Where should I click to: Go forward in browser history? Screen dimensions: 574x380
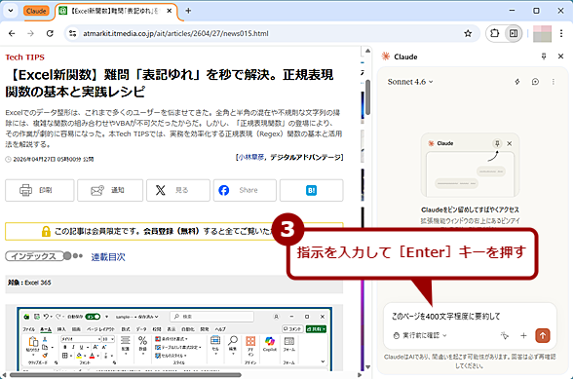tap(31, 34)
